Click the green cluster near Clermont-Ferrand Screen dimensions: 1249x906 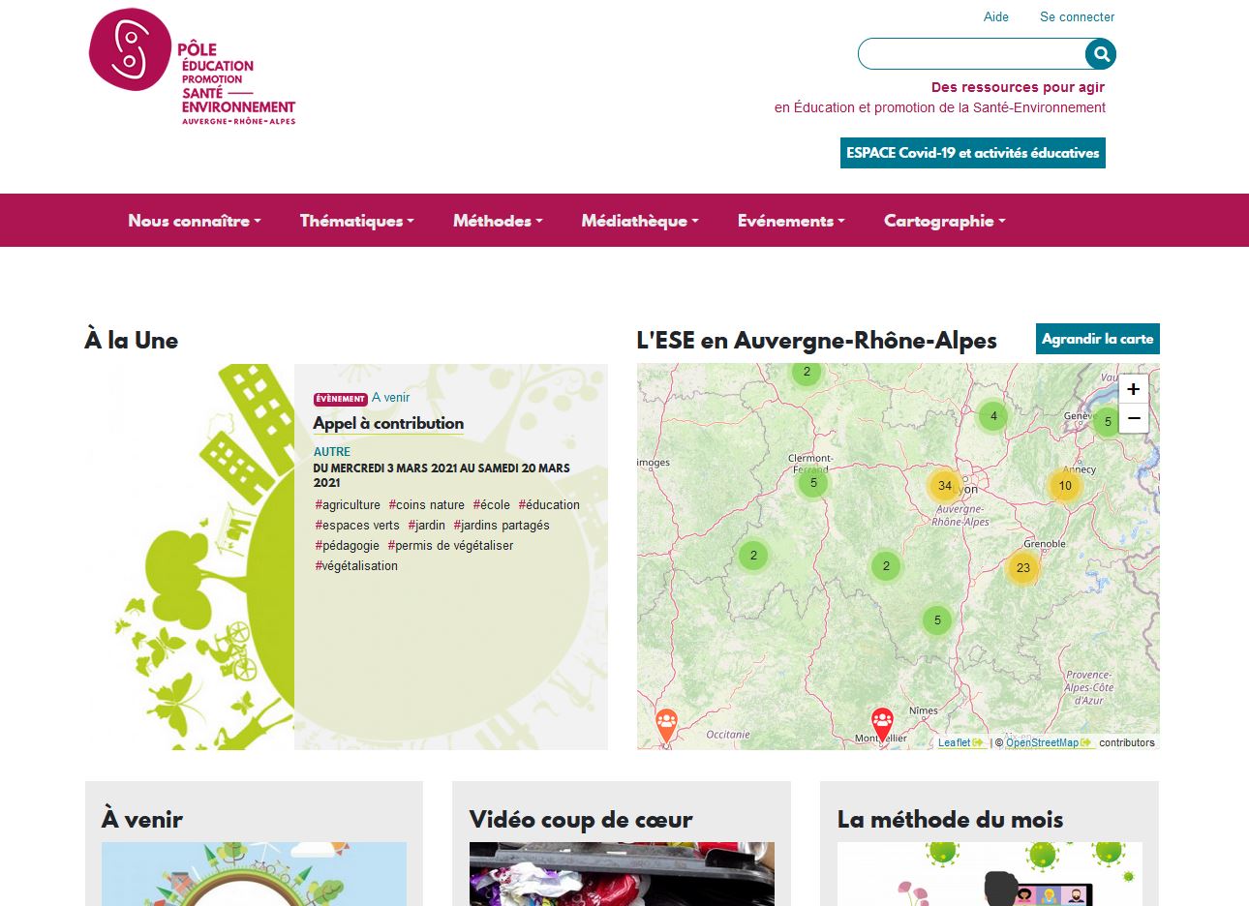(813, 482)
